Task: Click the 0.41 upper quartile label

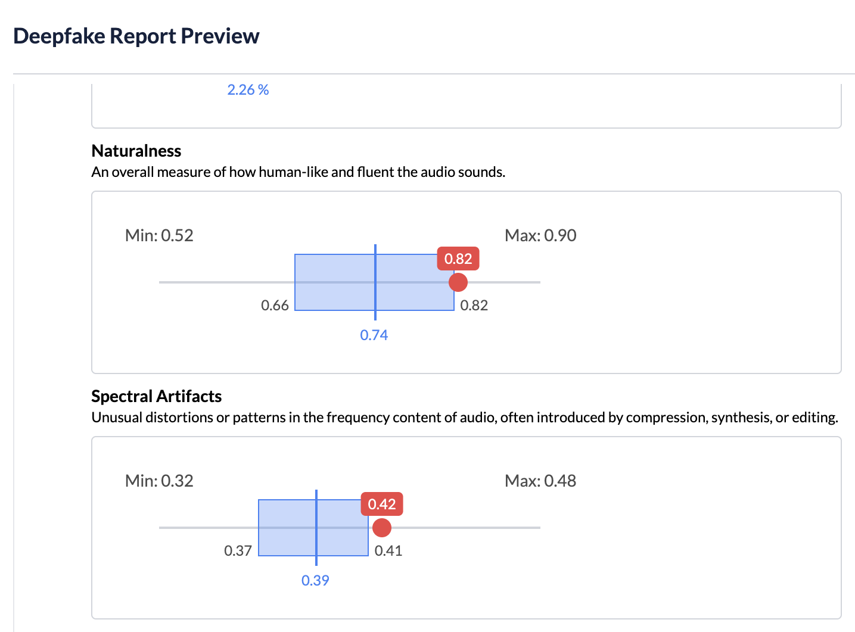Action: pos(388,551)
